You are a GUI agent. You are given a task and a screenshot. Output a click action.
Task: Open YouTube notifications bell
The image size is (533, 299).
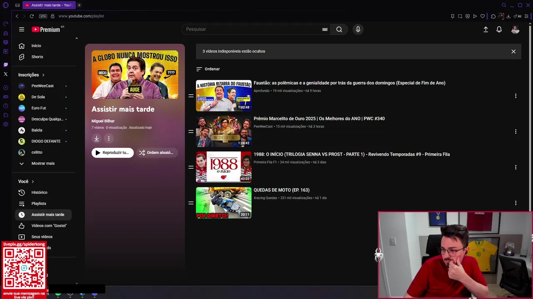499,29
